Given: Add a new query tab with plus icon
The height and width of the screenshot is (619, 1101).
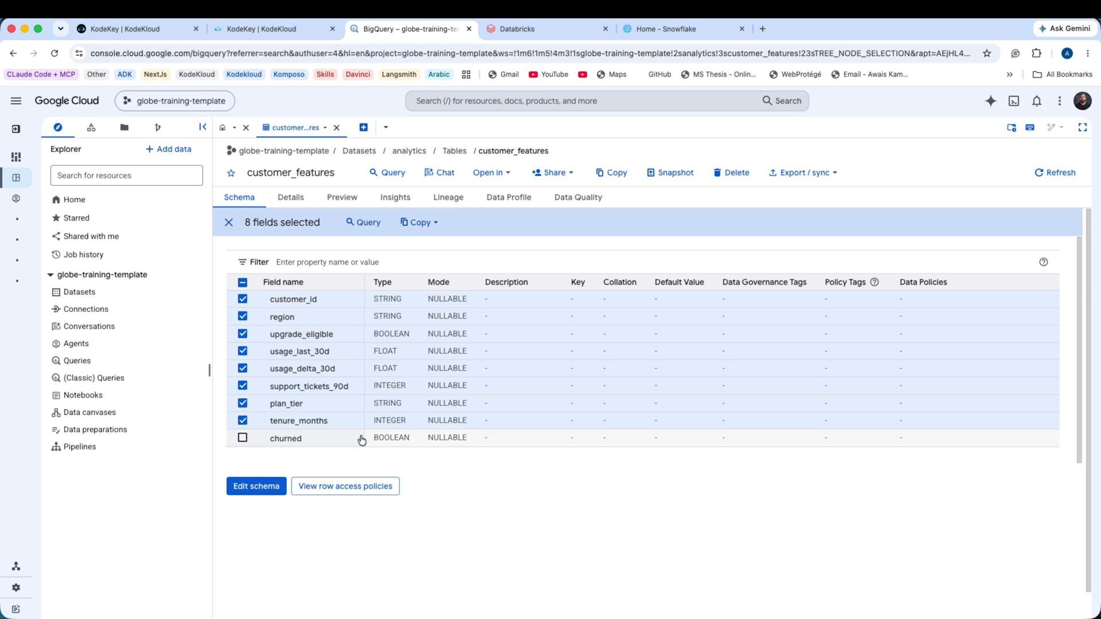Looking at the screenshot, I should pos(364,127).
